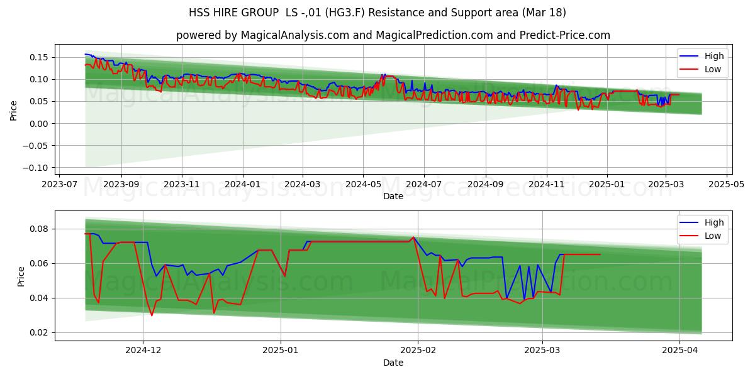Click the 2025-02 tick label on bottom chart
This screenshot has height=377, width=755.
click(418, 351)
